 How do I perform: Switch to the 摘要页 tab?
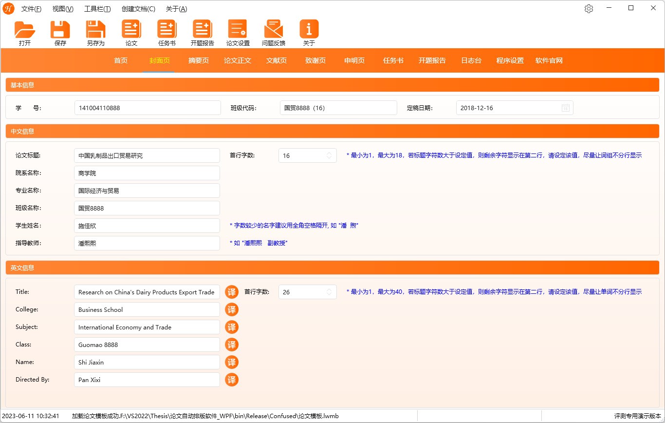(x=198, y=60)
